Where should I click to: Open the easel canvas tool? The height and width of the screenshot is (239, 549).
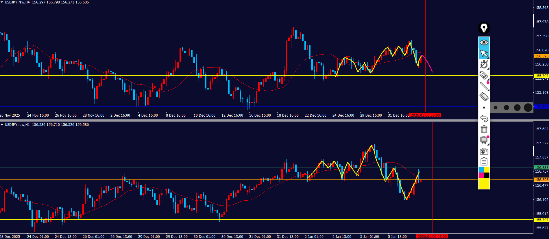point(484,140)
